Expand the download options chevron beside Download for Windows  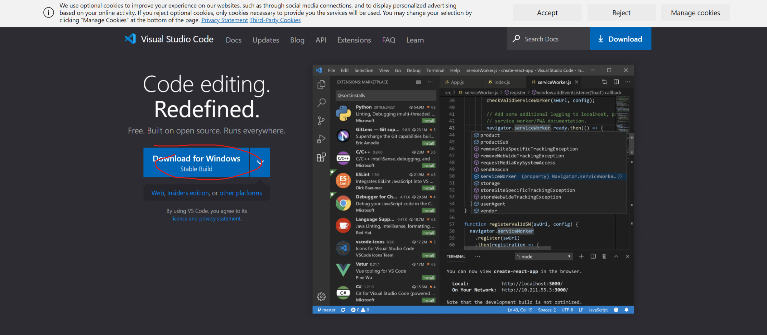[x=260, y=162]
